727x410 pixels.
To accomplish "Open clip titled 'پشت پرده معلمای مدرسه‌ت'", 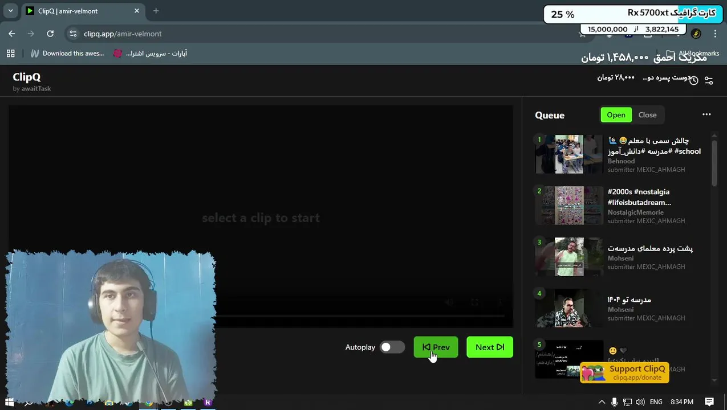I will pyautogui.click(x=650, y=248).
